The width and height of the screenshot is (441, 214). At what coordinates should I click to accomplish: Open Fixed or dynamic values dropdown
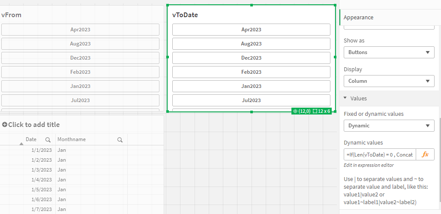pyautogui.click(x=389, y=126)
